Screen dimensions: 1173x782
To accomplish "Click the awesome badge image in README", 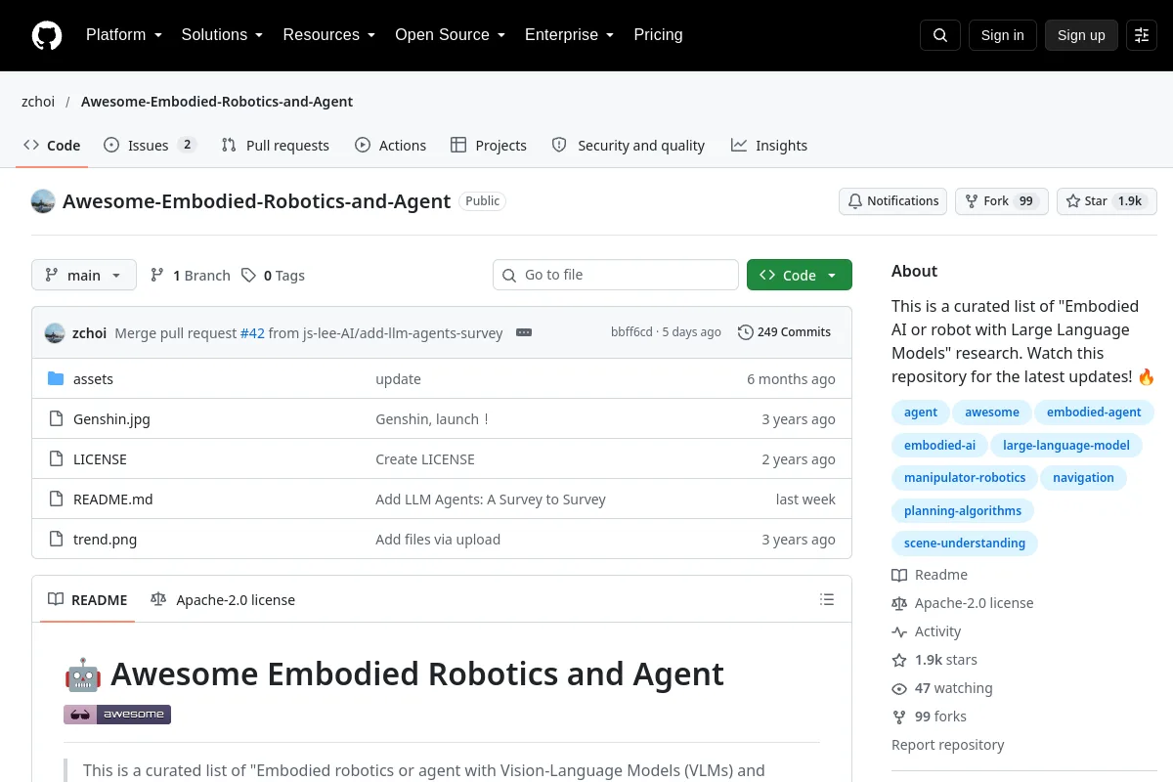I will pos(117,715).
